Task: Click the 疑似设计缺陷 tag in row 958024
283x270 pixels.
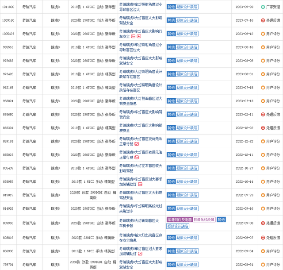Action: coord(187,101)
